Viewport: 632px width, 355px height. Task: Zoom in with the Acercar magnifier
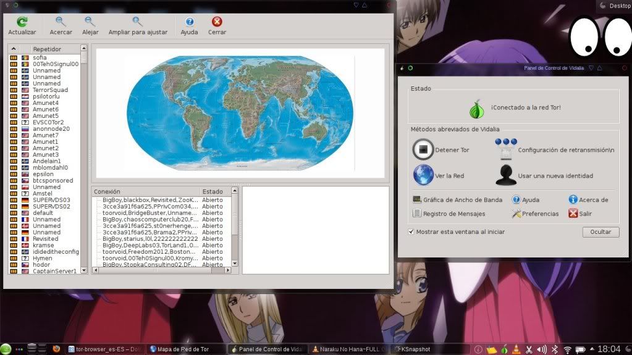click(61, 22)
